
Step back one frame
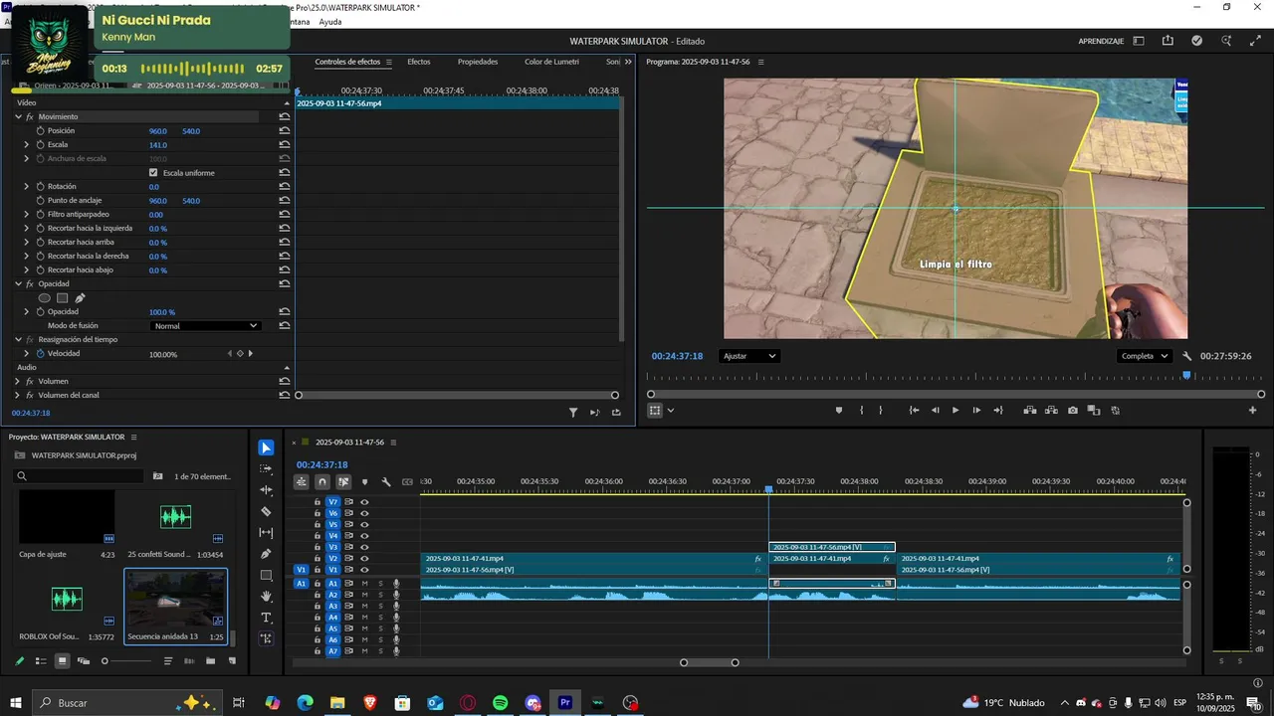click(935, 411)
